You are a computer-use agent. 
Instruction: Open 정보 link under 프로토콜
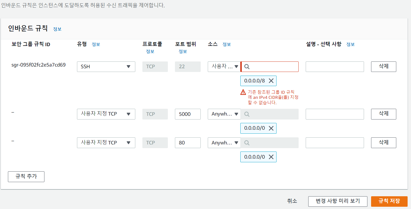[150, 52]
